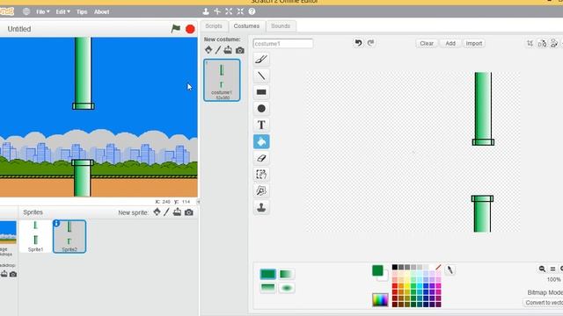Open the About menu item
This screenshot has width=563, height=316.
click(x=102, y=11)
